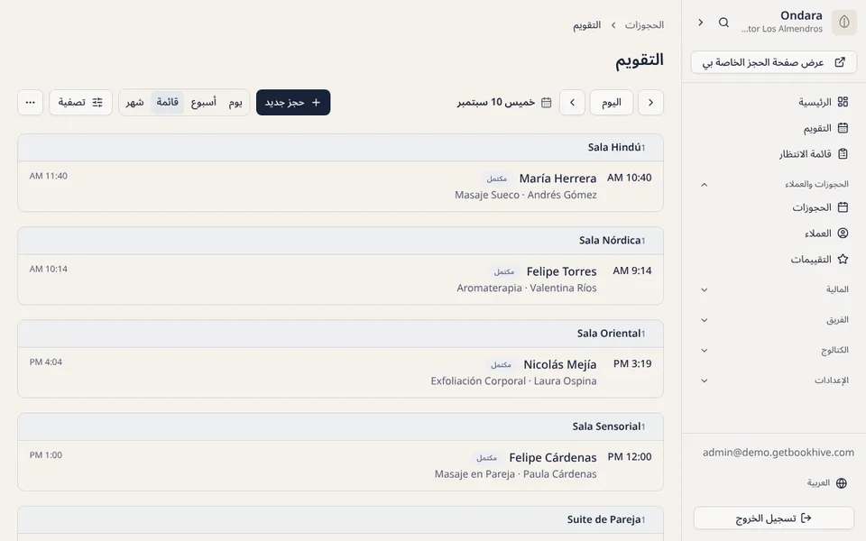Image resolution: width=866 pixels, height=541 pixels.
Task: Open Felipe Torres booking
Action: [340, 280]
